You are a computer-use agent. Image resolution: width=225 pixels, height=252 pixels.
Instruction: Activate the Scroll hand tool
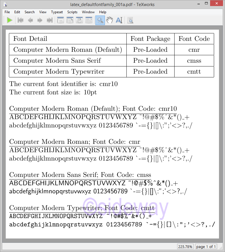click(x=109, y=20)
